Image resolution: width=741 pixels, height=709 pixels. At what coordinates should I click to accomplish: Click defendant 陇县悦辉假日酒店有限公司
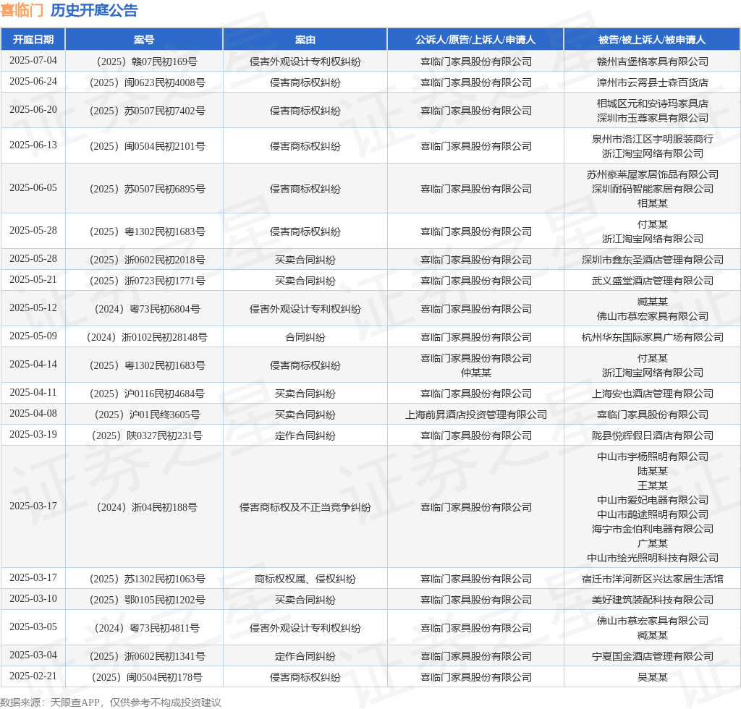pos(653,436)
